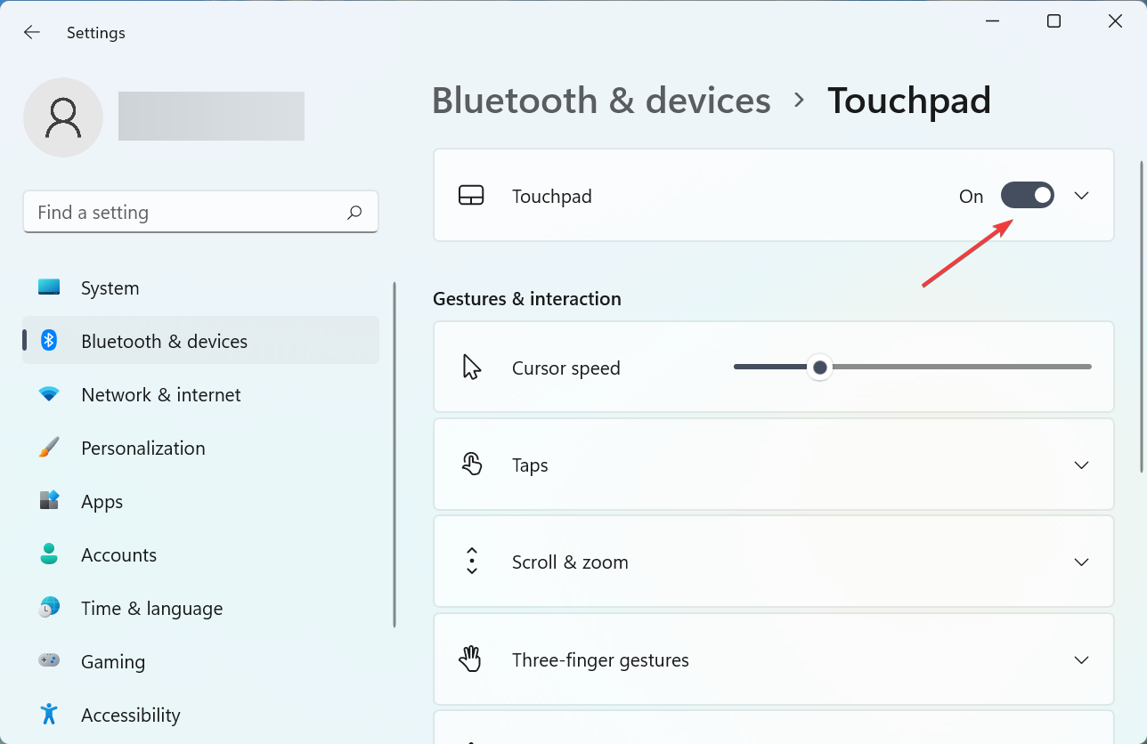Expand the Three-finger gestures section

1081,659
